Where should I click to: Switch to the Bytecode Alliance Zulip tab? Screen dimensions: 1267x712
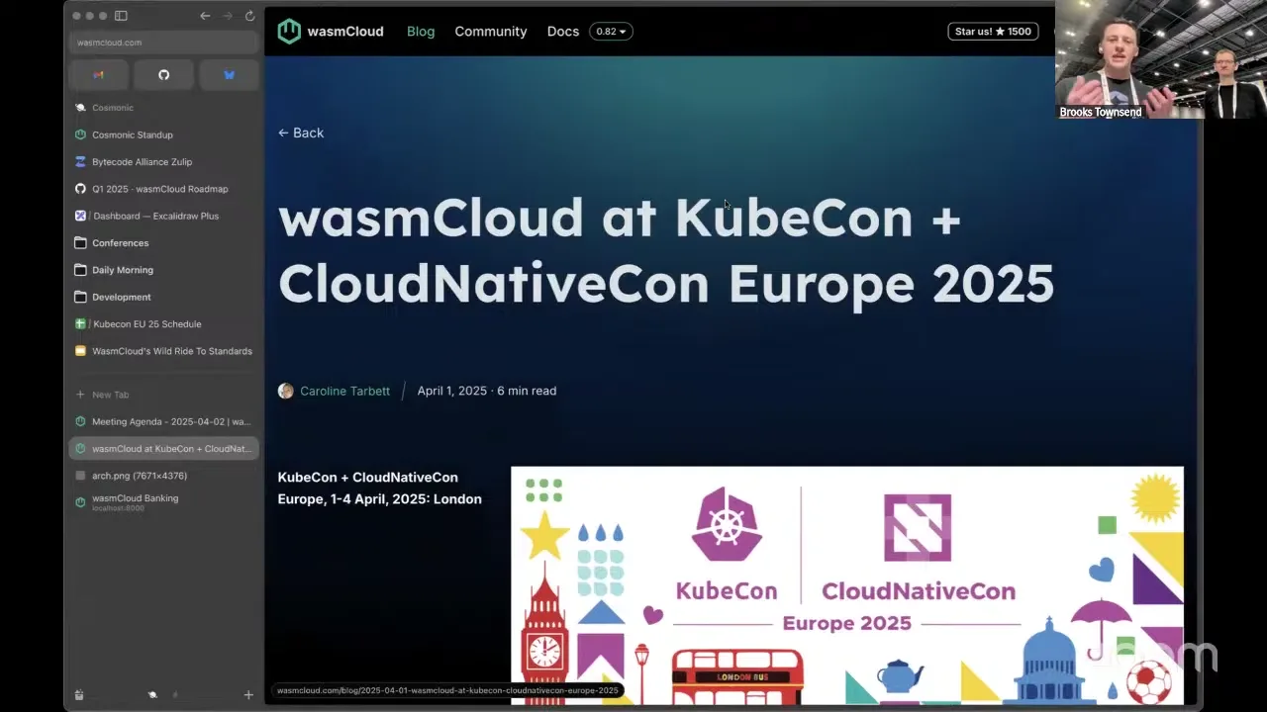tap(164, 161)
